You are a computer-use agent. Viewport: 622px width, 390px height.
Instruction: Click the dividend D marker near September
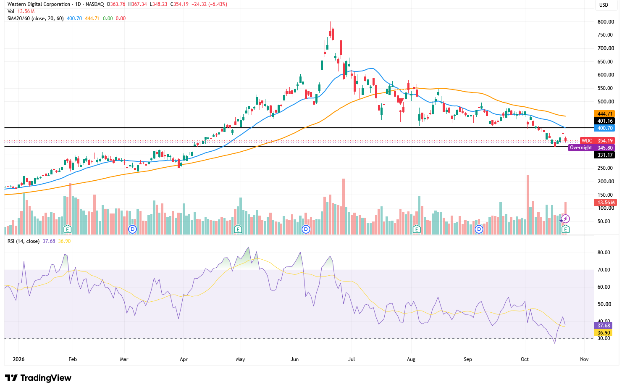pos(479,229)
